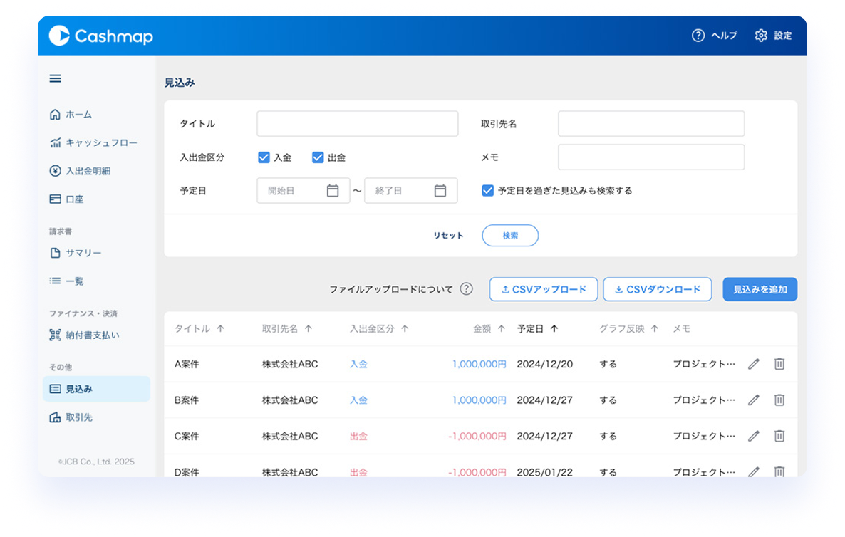Open 納付書支払い in sidebar

point(84,335)
